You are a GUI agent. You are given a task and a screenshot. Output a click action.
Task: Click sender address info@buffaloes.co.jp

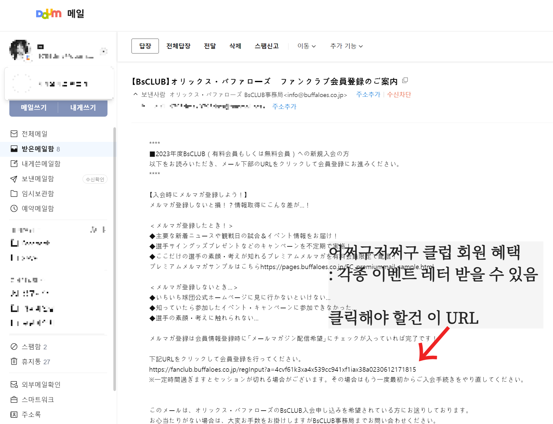click(315, 95)
